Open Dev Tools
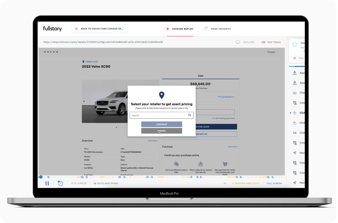 click(271, 42)
